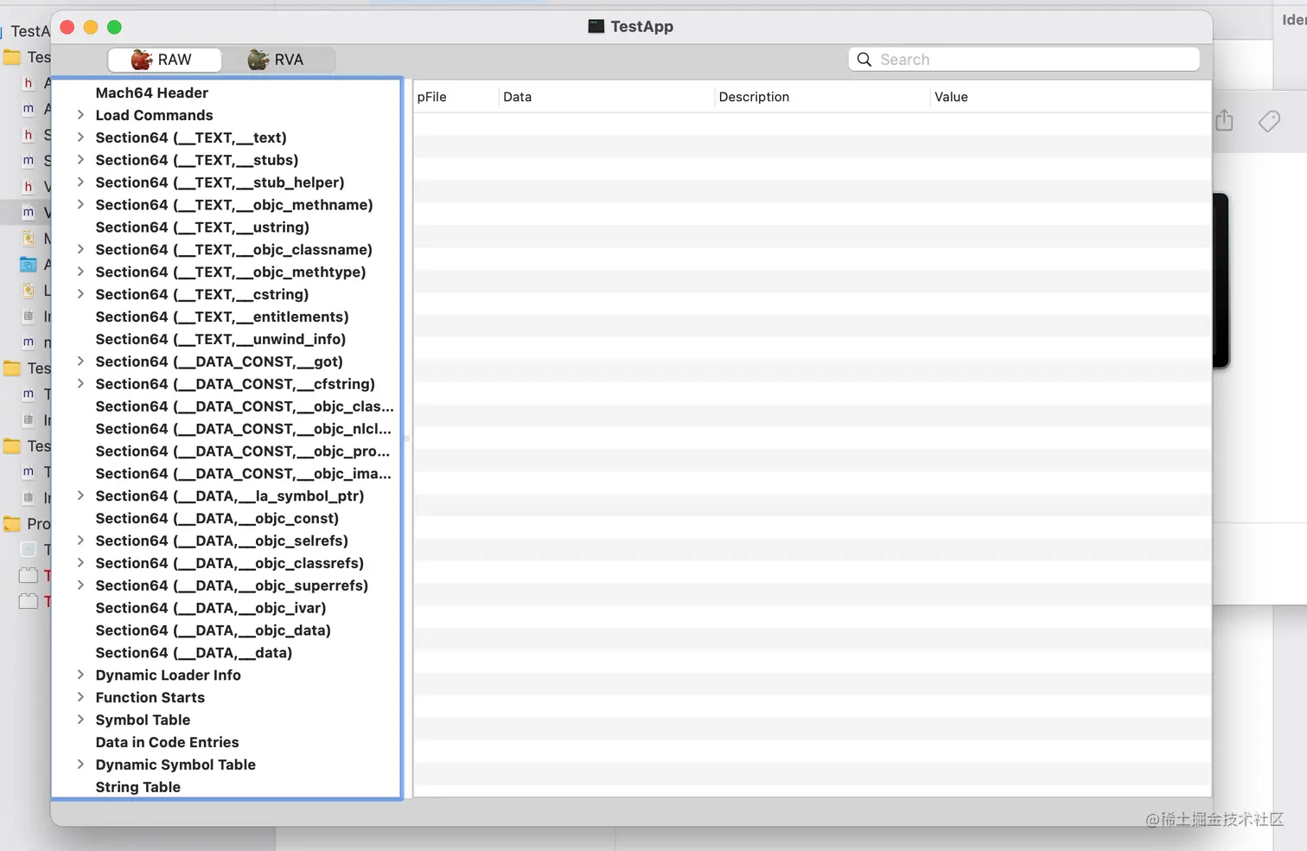Select Section64 (__TEXT,__unwind_info) row

(x=226, y=340)
